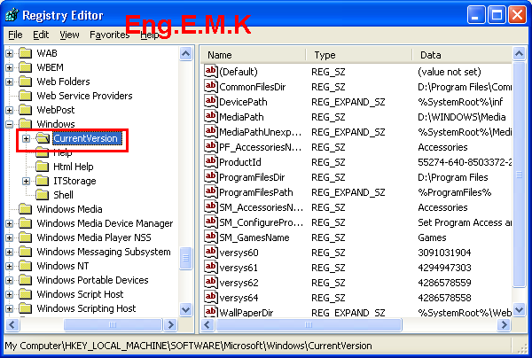Expand the ITStorage key

pos(26,181)
